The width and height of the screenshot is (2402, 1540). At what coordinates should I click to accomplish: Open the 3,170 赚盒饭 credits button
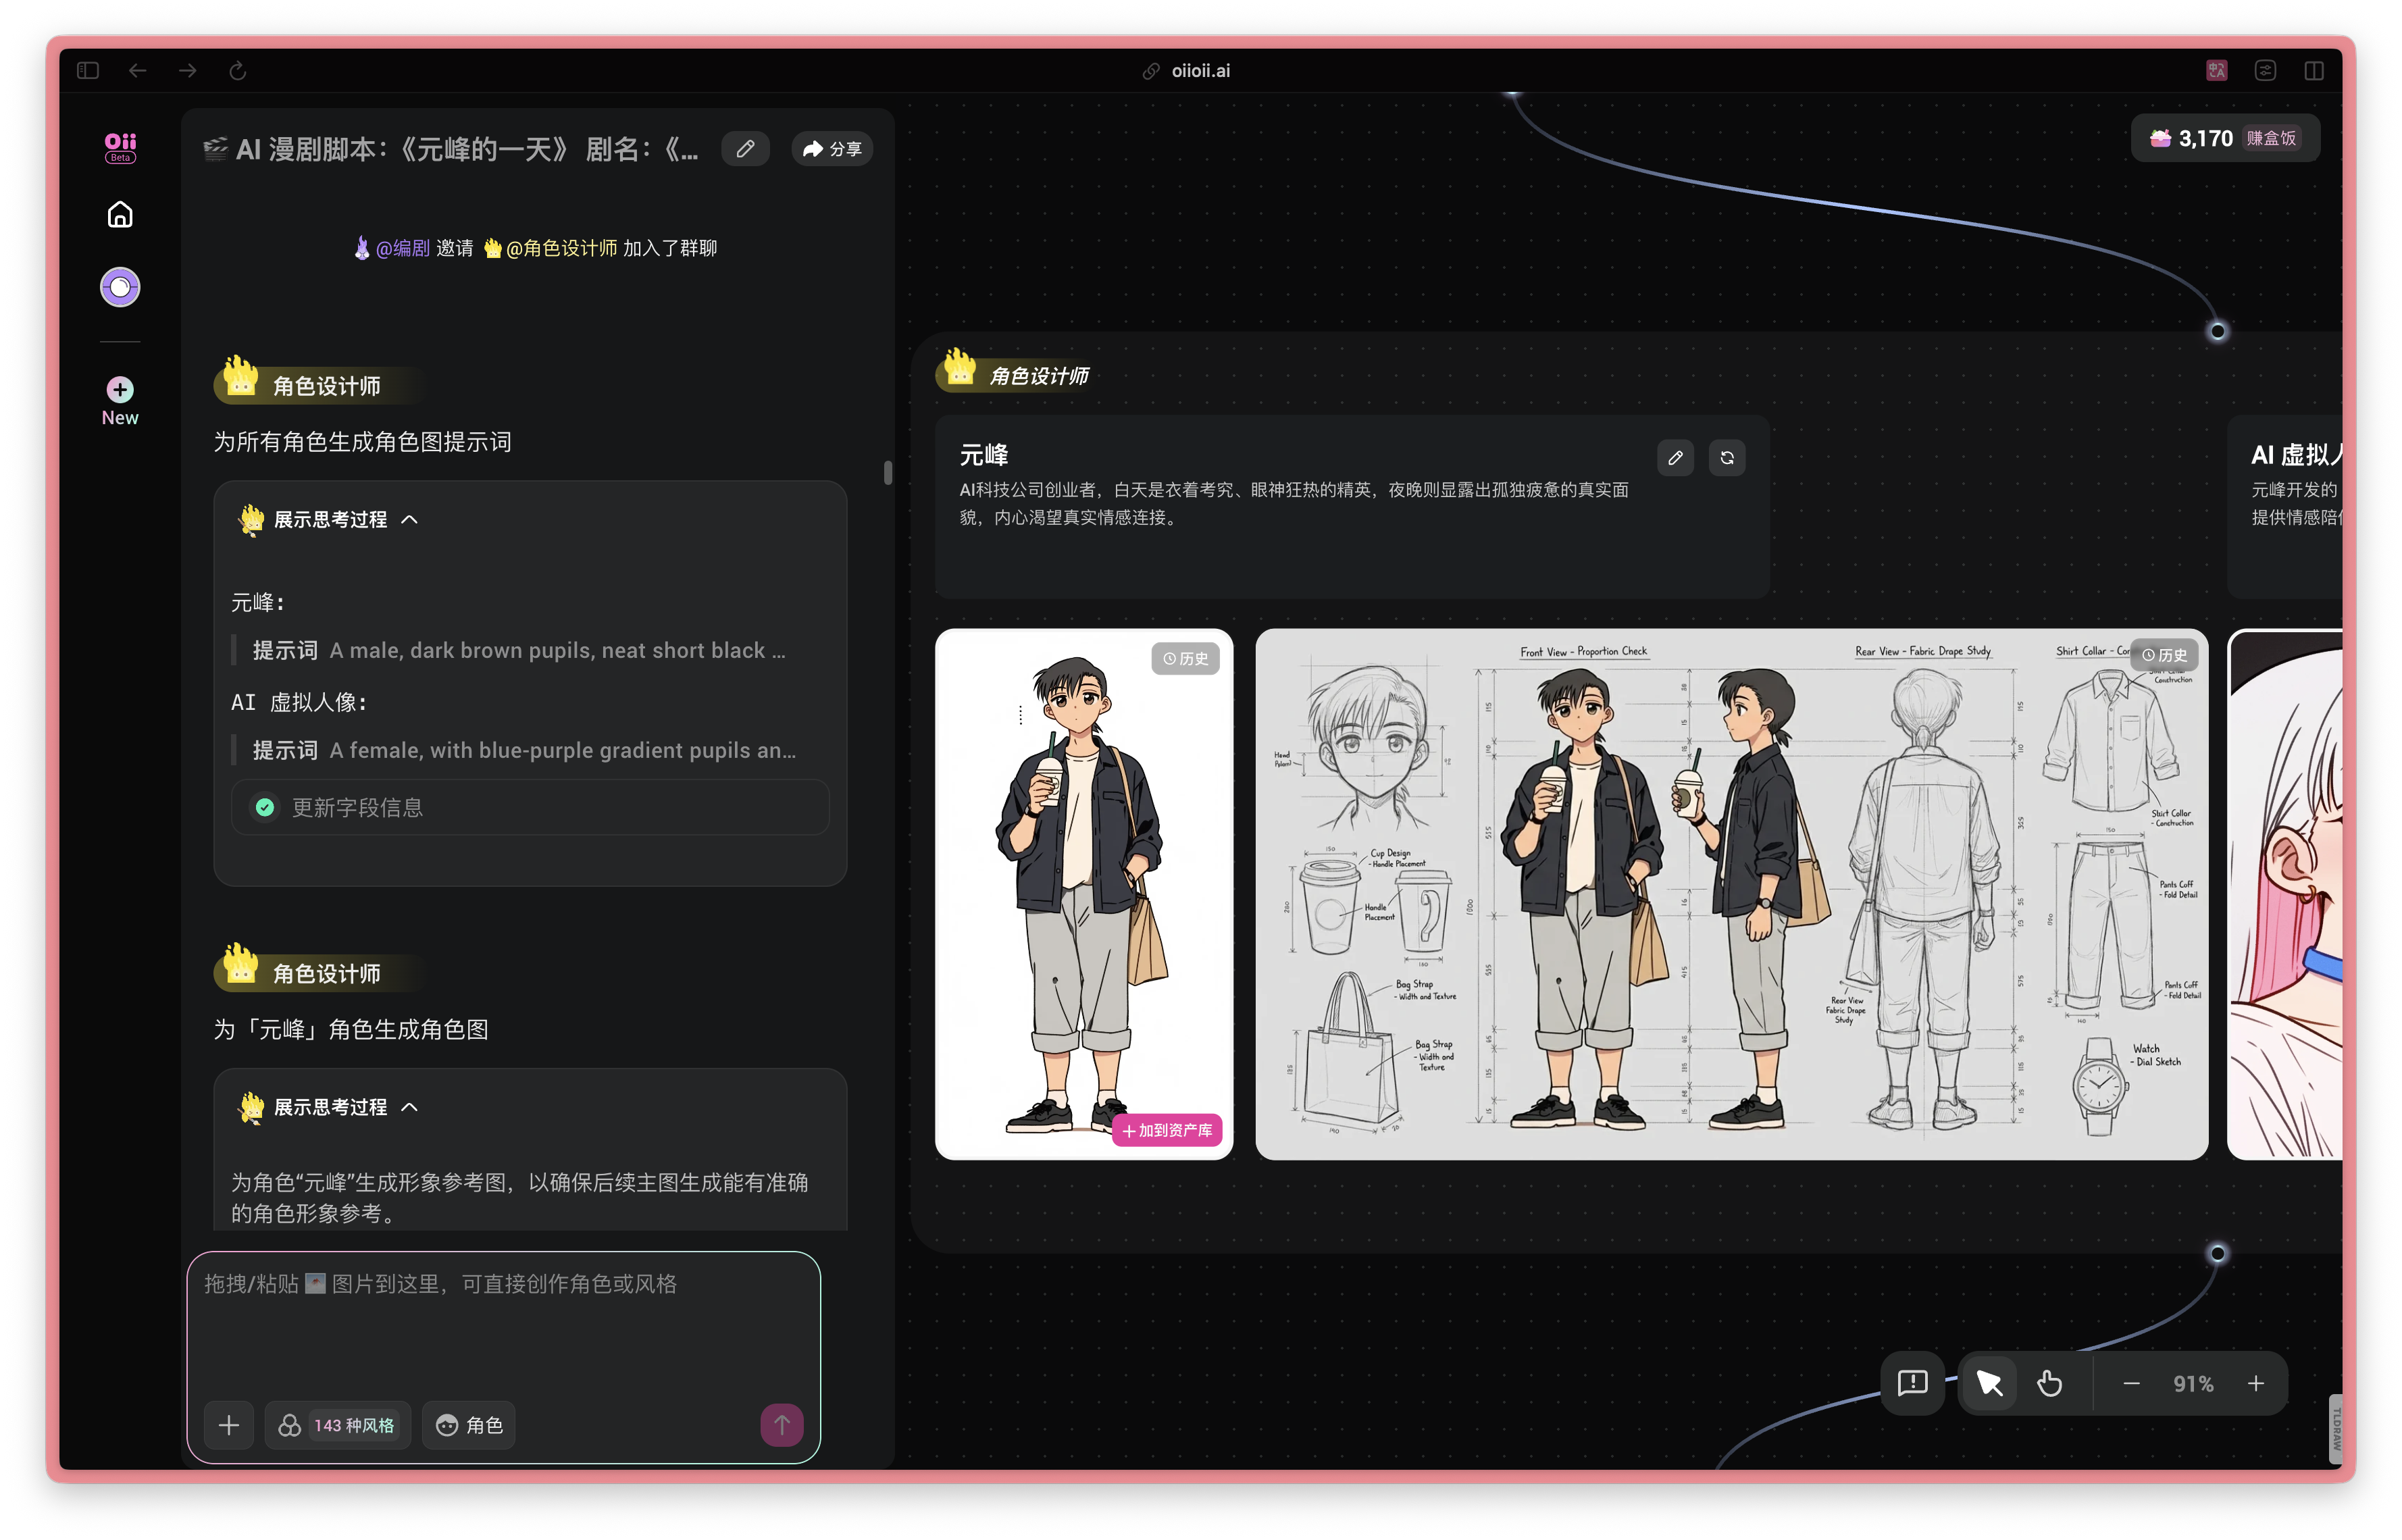[x=2226, y=138]
